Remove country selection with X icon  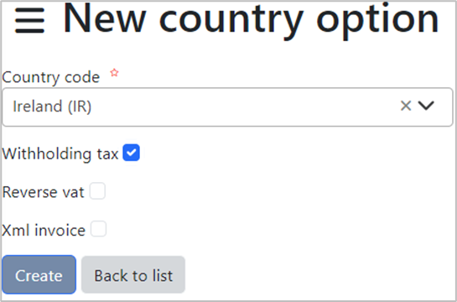(406, 106)
